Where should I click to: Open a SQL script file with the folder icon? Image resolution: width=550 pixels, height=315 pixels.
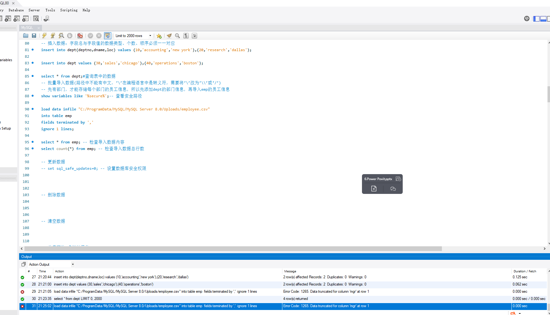coord(26,36)
